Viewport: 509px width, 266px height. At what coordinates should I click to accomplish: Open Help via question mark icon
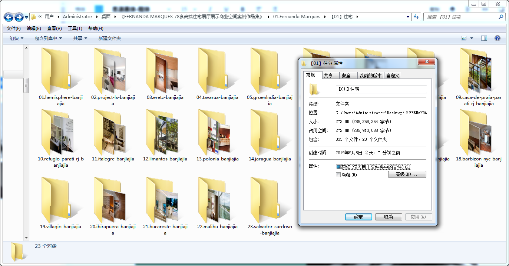pos(498,38)
